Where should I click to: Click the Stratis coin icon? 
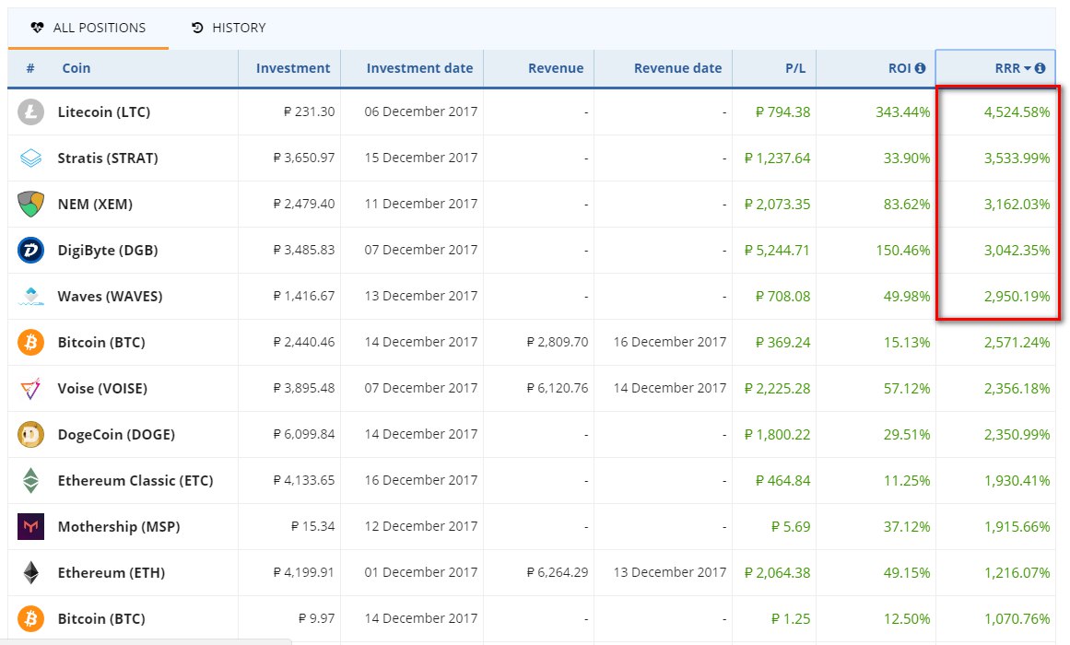(x=30, y=158)
